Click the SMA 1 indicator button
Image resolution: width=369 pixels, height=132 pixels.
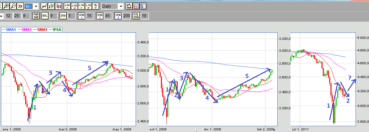click(81, 15)
